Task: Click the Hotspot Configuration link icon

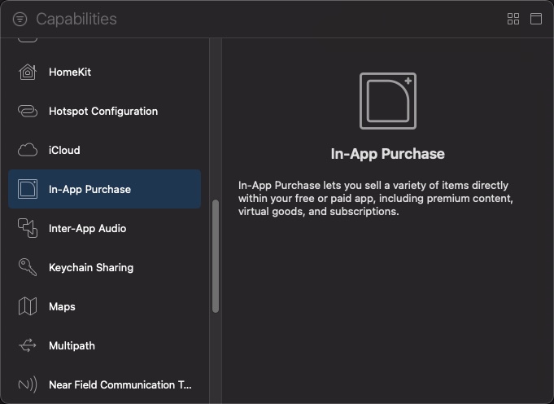Action: click(x=28, y=111)
